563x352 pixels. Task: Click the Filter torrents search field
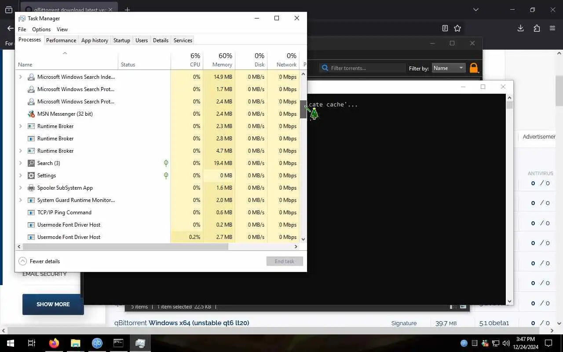(362, 68)
